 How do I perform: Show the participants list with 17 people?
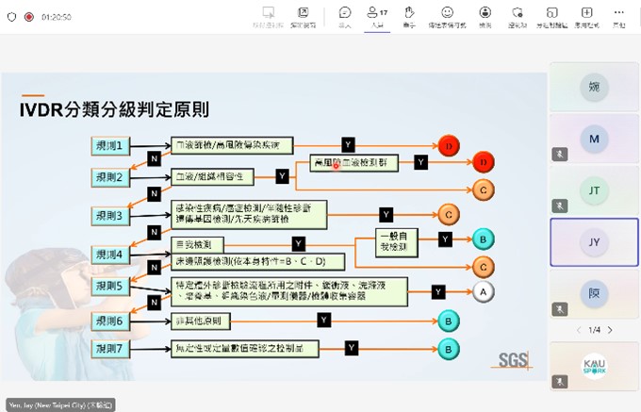tap(377, 15)
